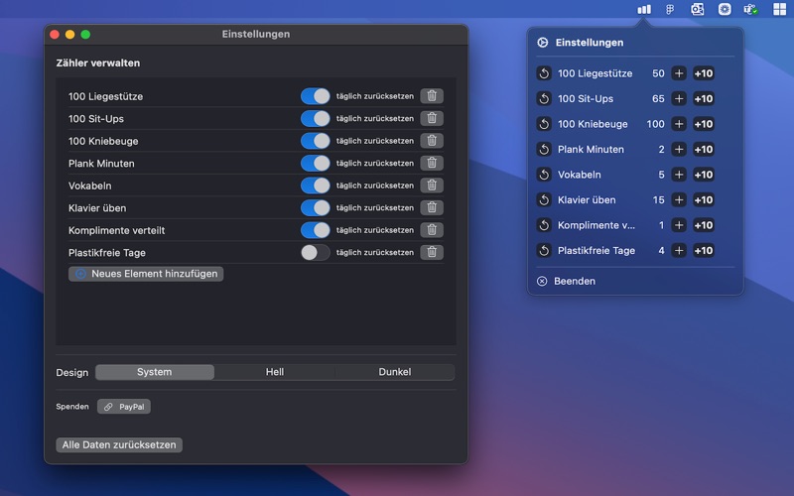Image resolution: width=794 pixels, height=496 pixels.
Task: Turn off daily reset for Komplimente verteilt
Action: click(x=315, y=230)
